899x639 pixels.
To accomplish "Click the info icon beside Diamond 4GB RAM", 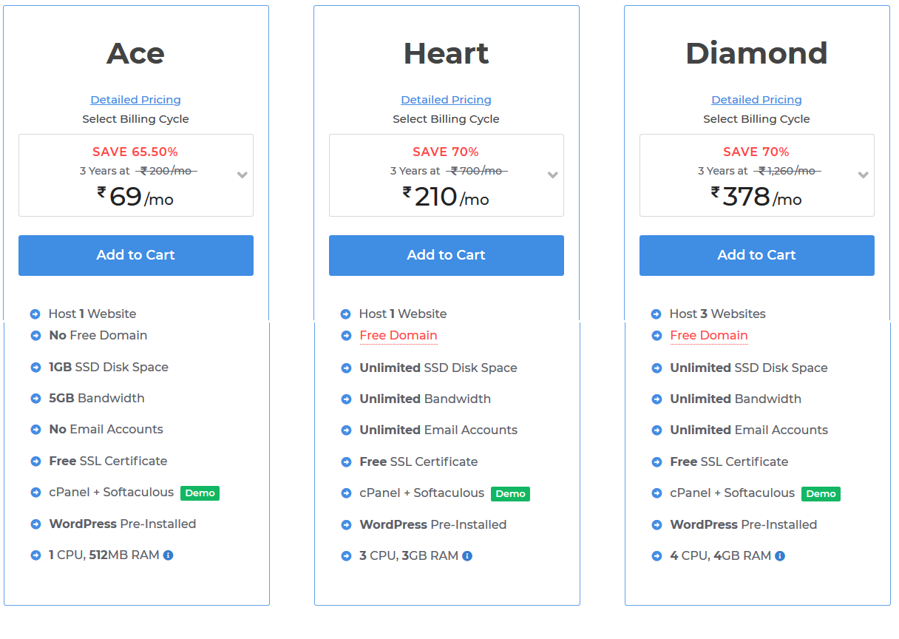I will pyautogui.click(x=780, y=555).
